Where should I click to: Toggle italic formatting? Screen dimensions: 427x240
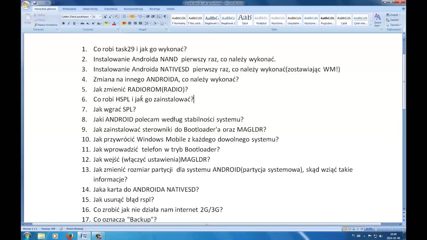pyautogui.click(x=69, y=23)
